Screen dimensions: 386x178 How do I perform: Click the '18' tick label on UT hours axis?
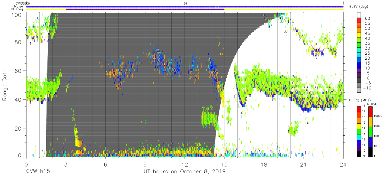[x=264, y=165]
